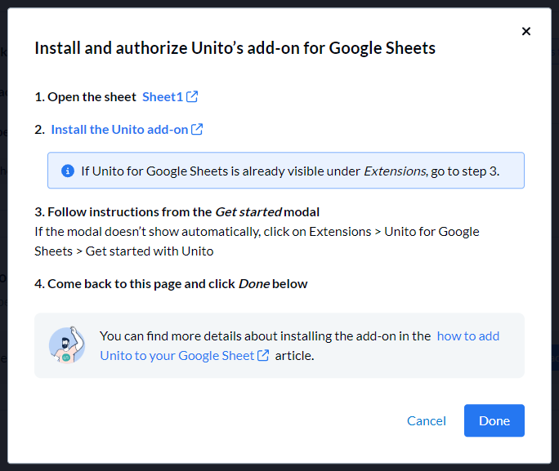Click the dialog title about Unito's add-on
Viewport: 559px width, 471px height.
coord(235,48)
